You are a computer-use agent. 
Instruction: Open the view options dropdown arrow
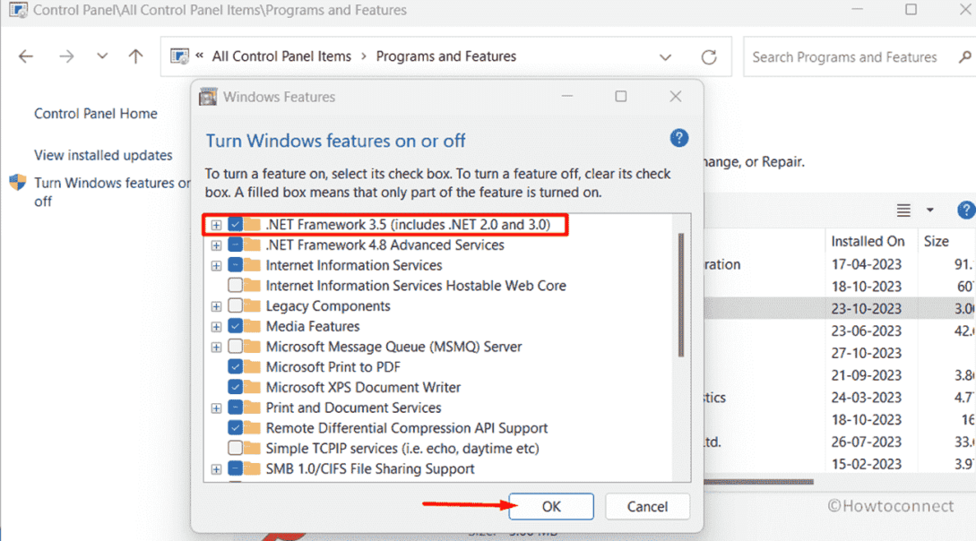(x=930, y=210)
